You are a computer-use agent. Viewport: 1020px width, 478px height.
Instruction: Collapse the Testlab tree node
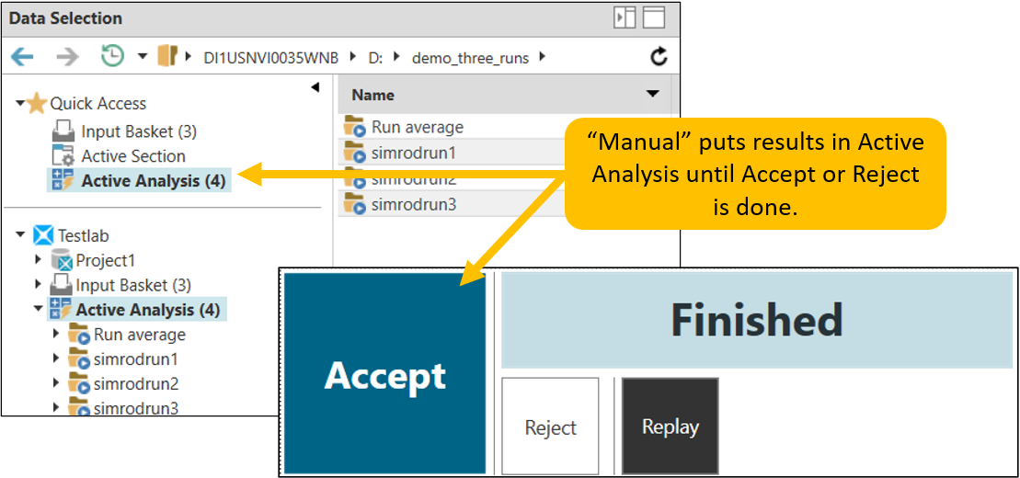(x=20, y=235)
